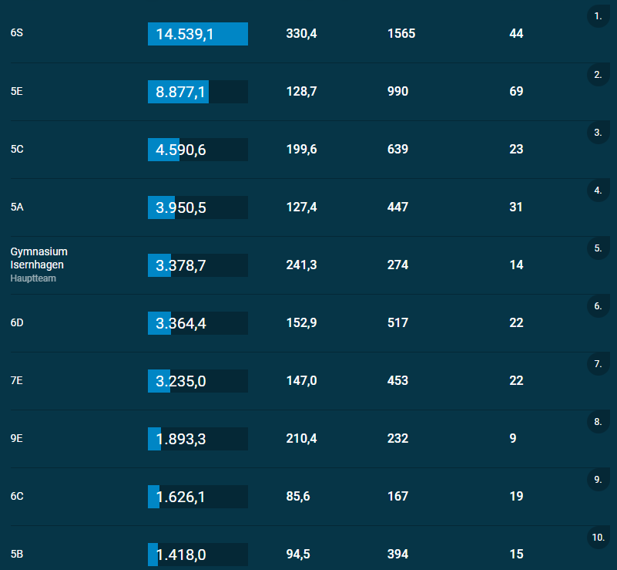
Task: Click the rank badge 1.
Action: [599, 16]
